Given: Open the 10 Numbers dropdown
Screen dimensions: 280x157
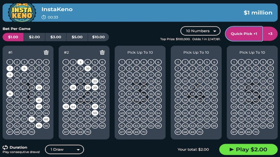Looking at the screenshot, I should [200, 31].
